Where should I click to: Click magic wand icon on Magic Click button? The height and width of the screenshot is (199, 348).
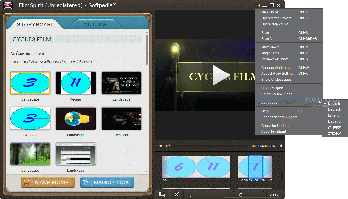[86, 183]
